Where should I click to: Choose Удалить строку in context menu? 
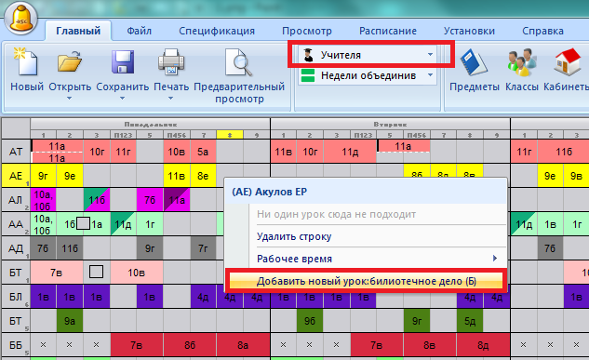[x=294, y=236]
